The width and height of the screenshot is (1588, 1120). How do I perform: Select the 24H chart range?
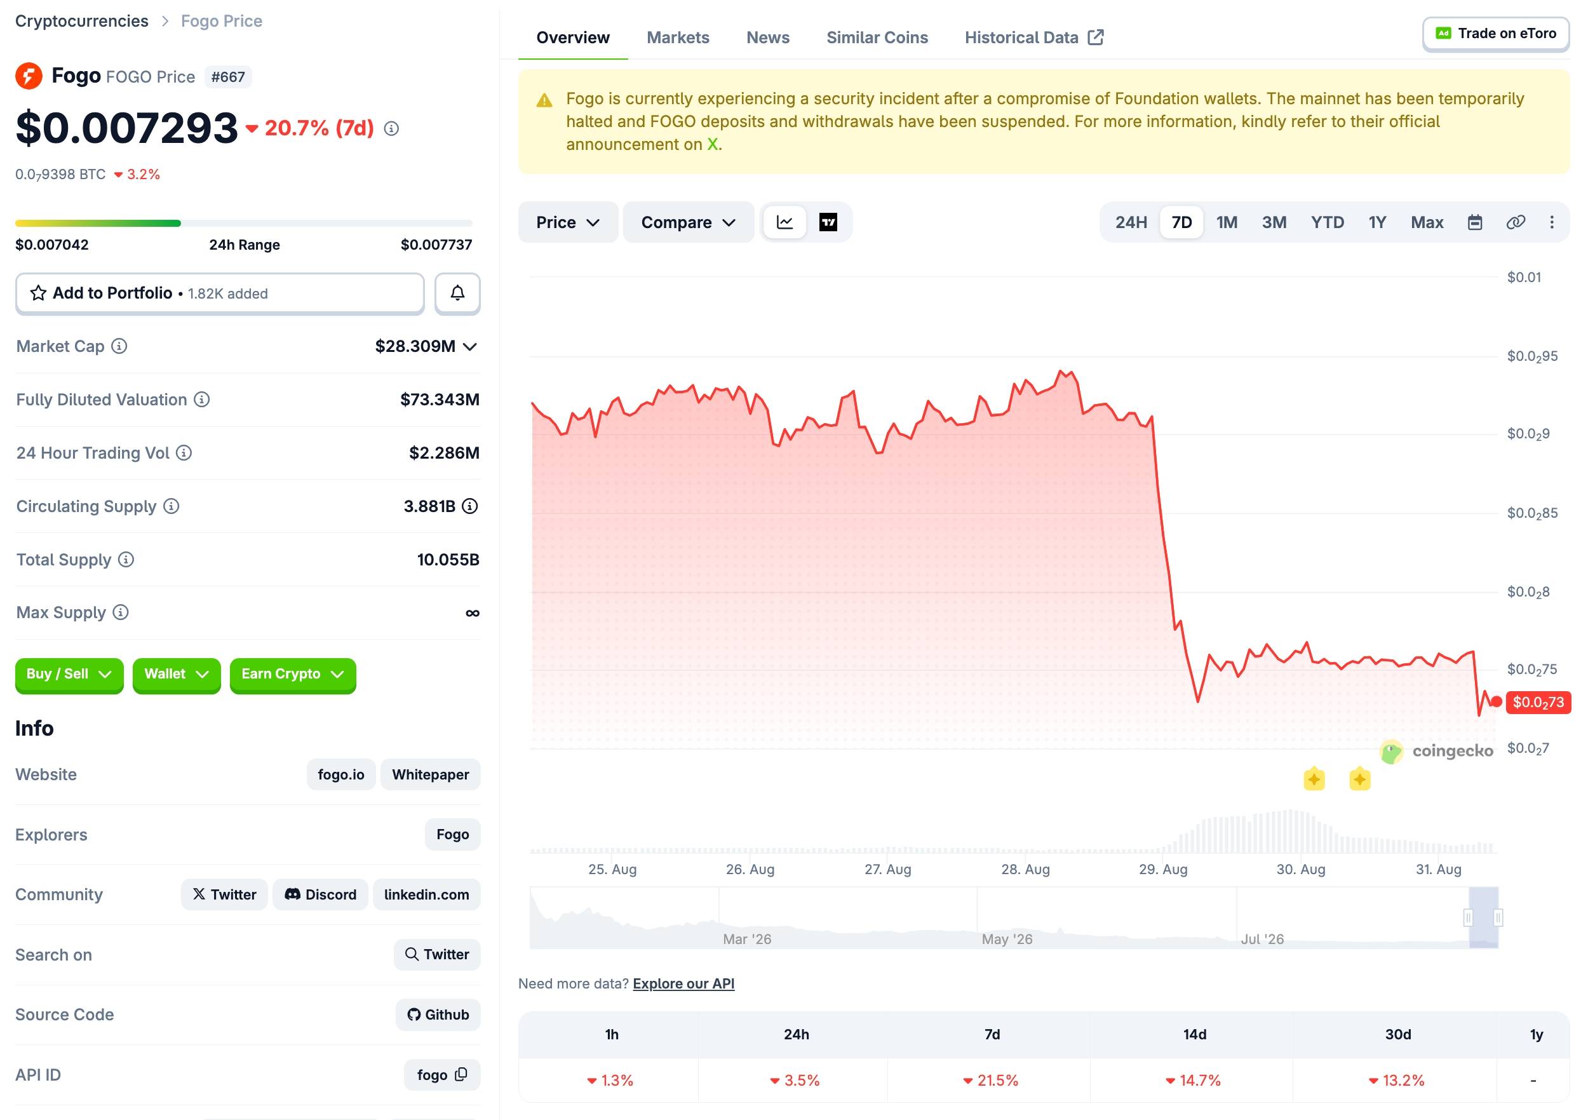point(1131,222)
